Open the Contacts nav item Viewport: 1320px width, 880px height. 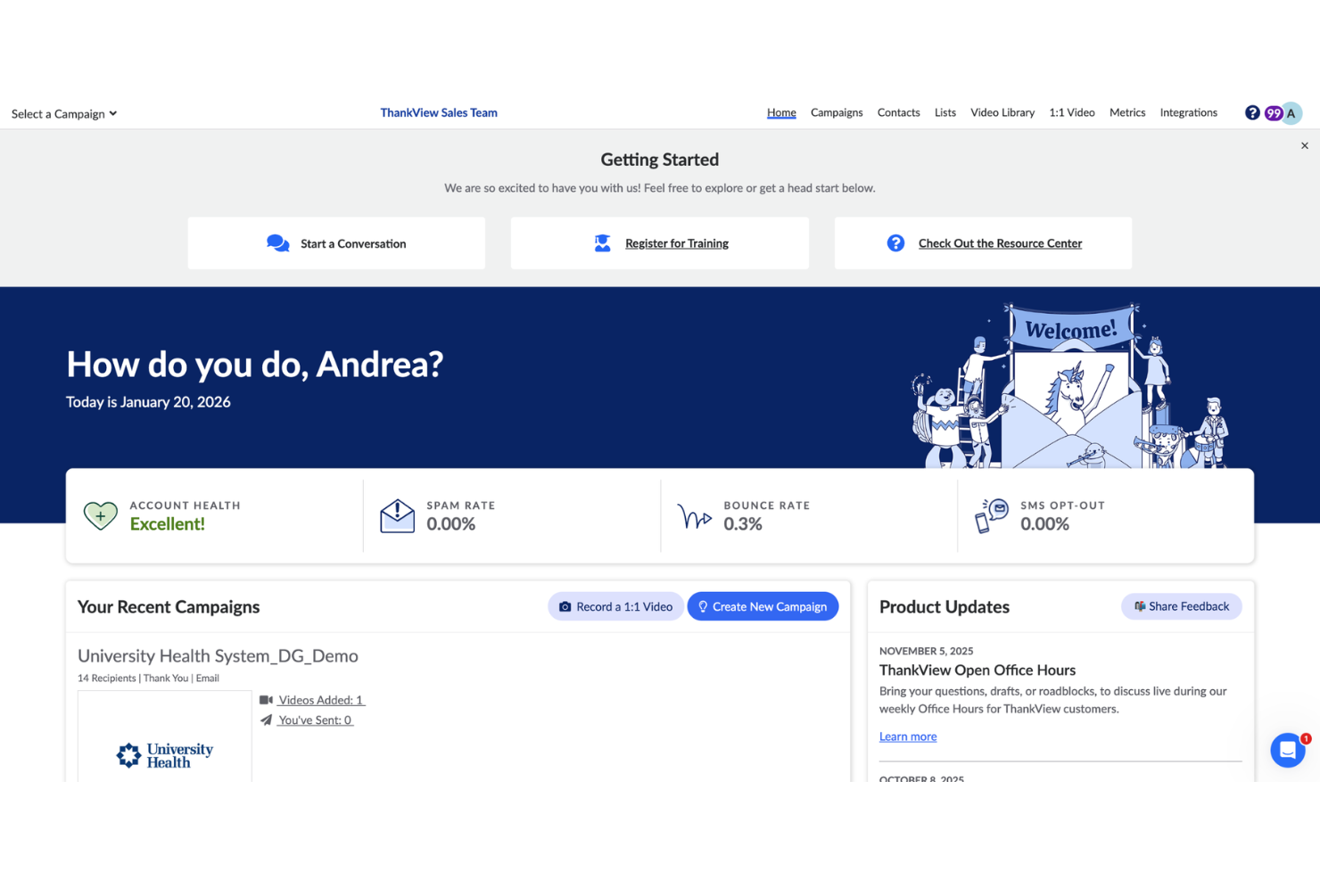pyautogui.click(x=898, y=112)
